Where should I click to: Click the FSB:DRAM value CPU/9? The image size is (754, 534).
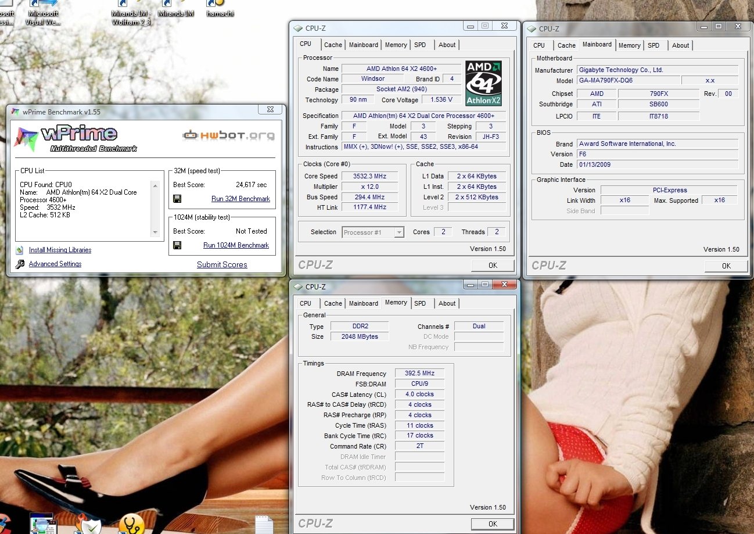pos(419,384)
